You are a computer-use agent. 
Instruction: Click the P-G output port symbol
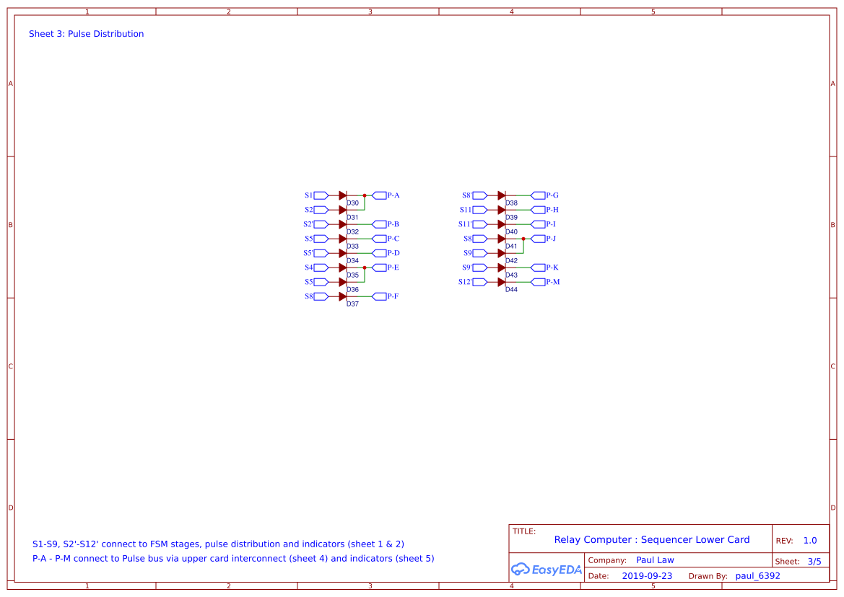point(537,195)
